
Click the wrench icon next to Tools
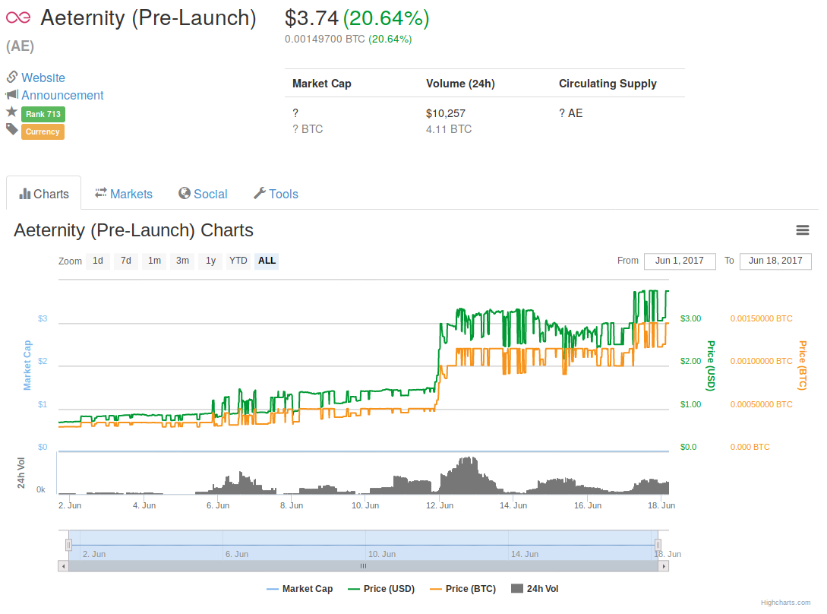point(258,193)
